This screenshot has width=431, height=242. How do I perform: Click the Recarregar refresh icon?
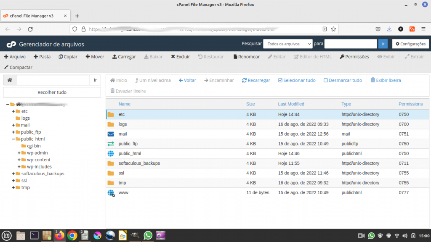(244, 80)
